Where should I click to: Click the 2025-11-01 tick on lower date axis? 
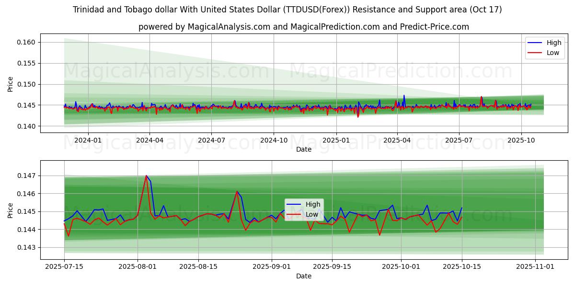pos(535,266)
